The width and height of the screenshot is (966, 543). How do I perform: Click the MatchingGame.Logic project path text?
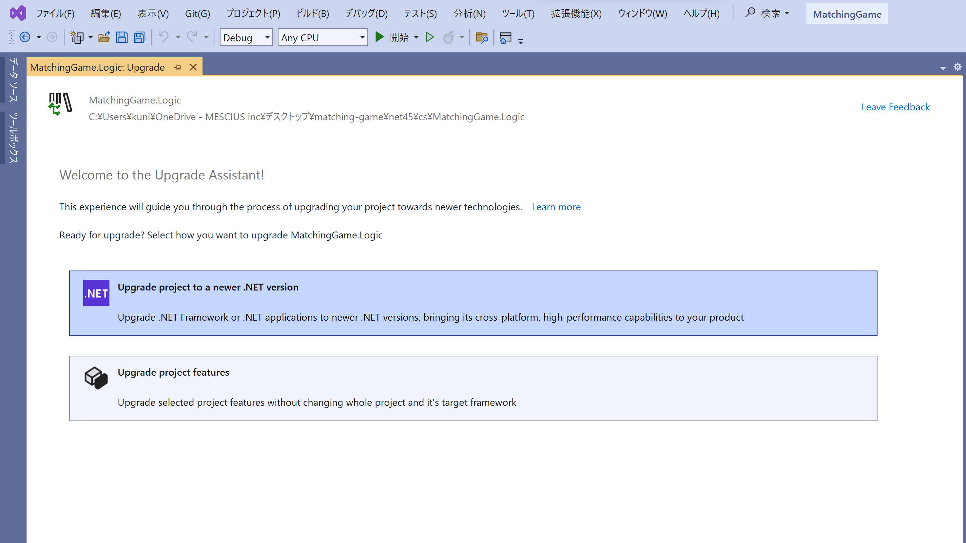coord(306,117)
